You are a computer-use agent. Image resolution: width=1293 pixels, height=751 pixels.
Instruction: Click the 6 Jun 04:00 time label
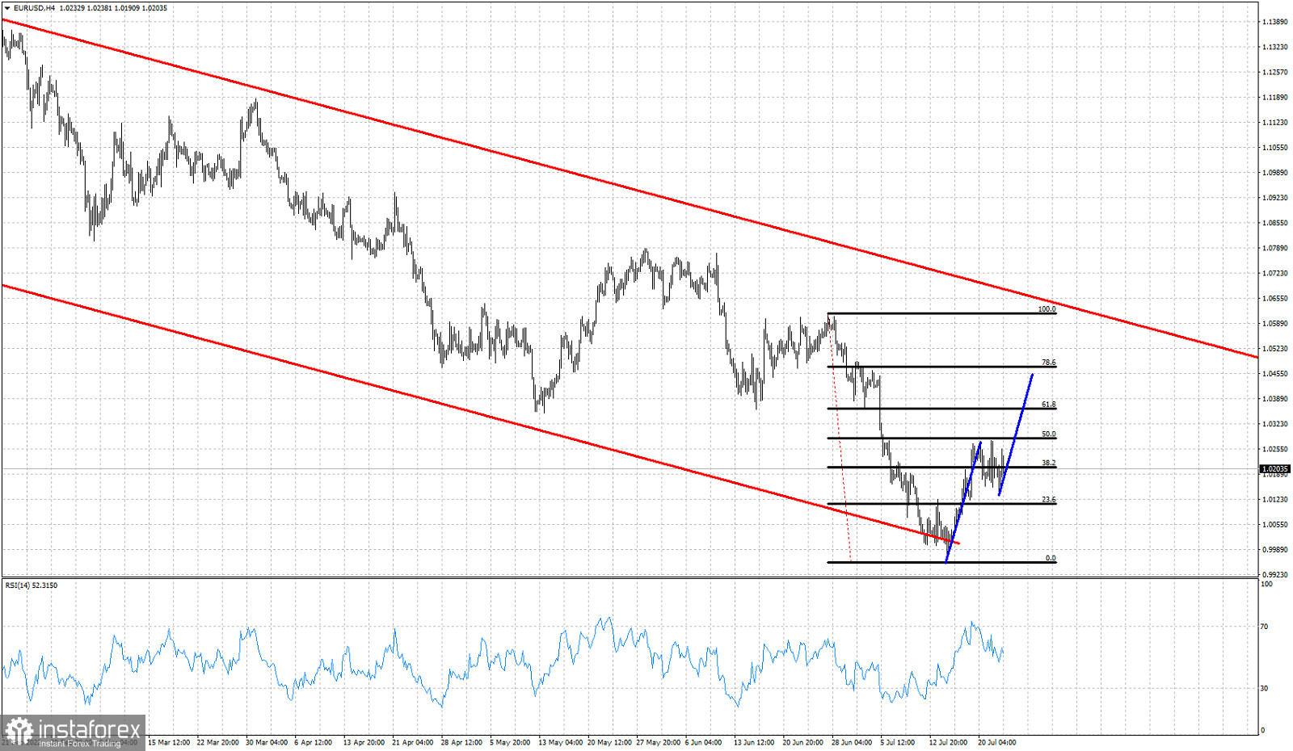[x=704, y=742]
